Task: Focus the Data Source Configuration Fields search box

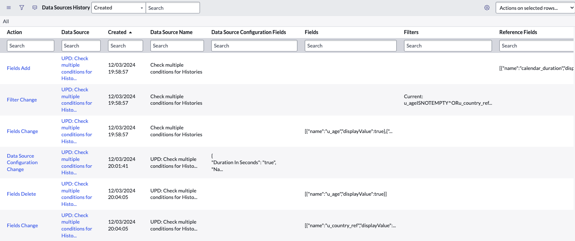Action: pyautogui.click(x=254, y=46)
